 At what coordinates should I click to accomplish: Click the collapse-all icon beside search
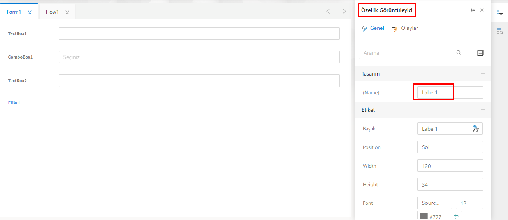coord(480,53)
